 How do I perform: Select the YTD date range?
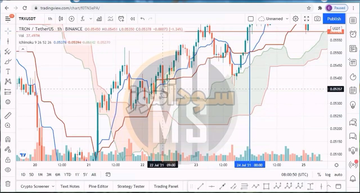(67, 175)
